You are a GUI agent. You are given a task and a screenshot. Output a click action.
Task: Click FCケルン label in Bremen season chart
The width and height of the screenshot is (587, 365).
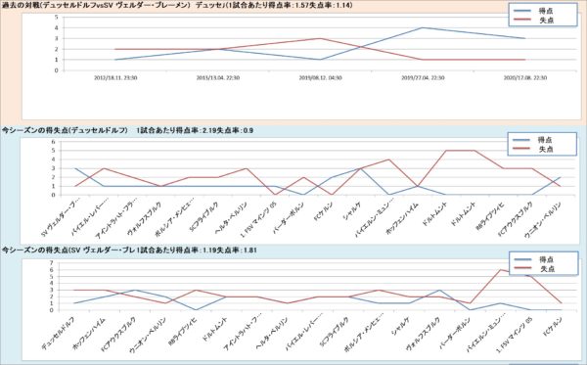[554, 326]
